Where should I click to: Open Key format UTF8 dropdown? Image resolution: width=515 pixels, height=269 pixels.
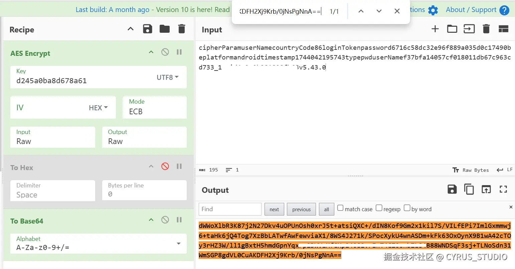168,77
